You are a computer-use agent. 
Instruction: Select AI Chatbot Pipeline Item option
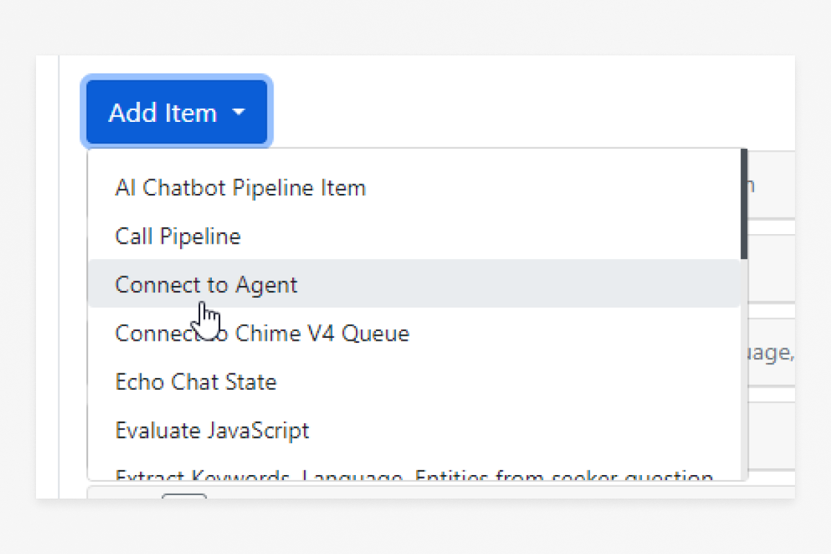click(x=240, y=188)
